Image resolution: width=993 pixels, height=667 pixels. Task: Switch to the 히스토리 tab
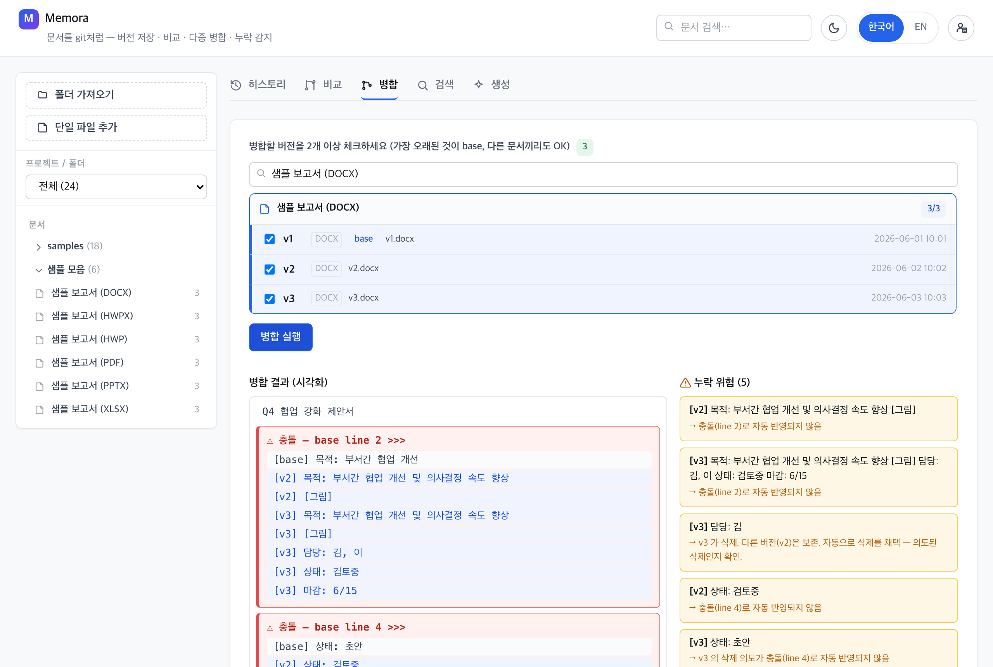(x=258, y=85)
